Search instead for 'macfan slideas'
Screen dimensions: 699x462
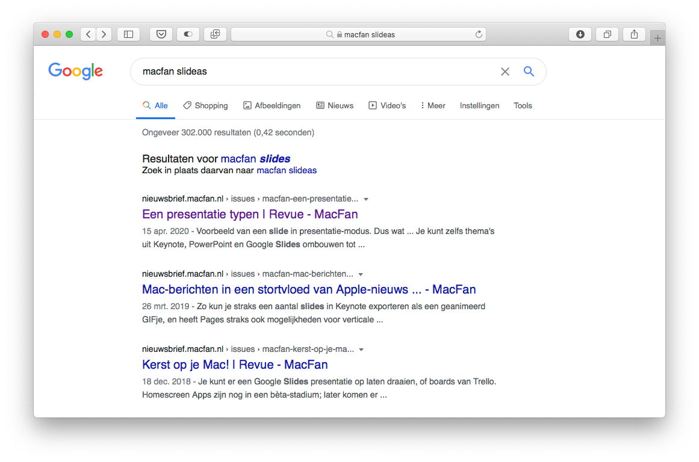click(287, 171)
